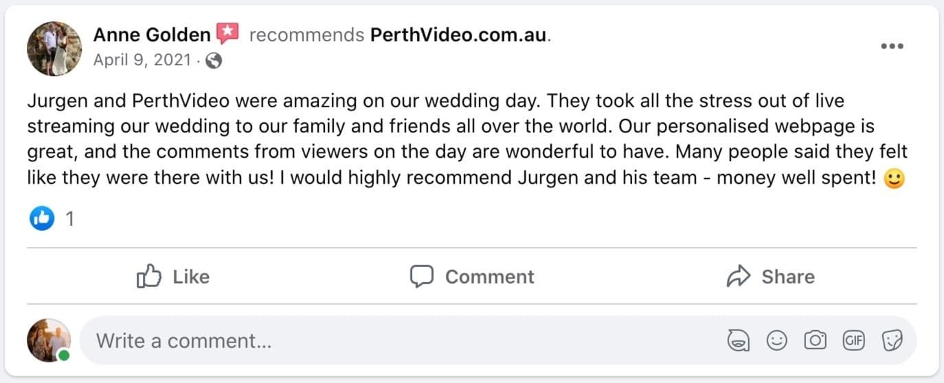Click the recommendation star badge icon

pos(227,33)
